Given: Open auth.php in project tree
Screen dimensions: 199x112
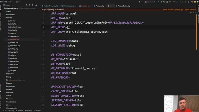Looking at the screenshot, I should coord(13,24).
